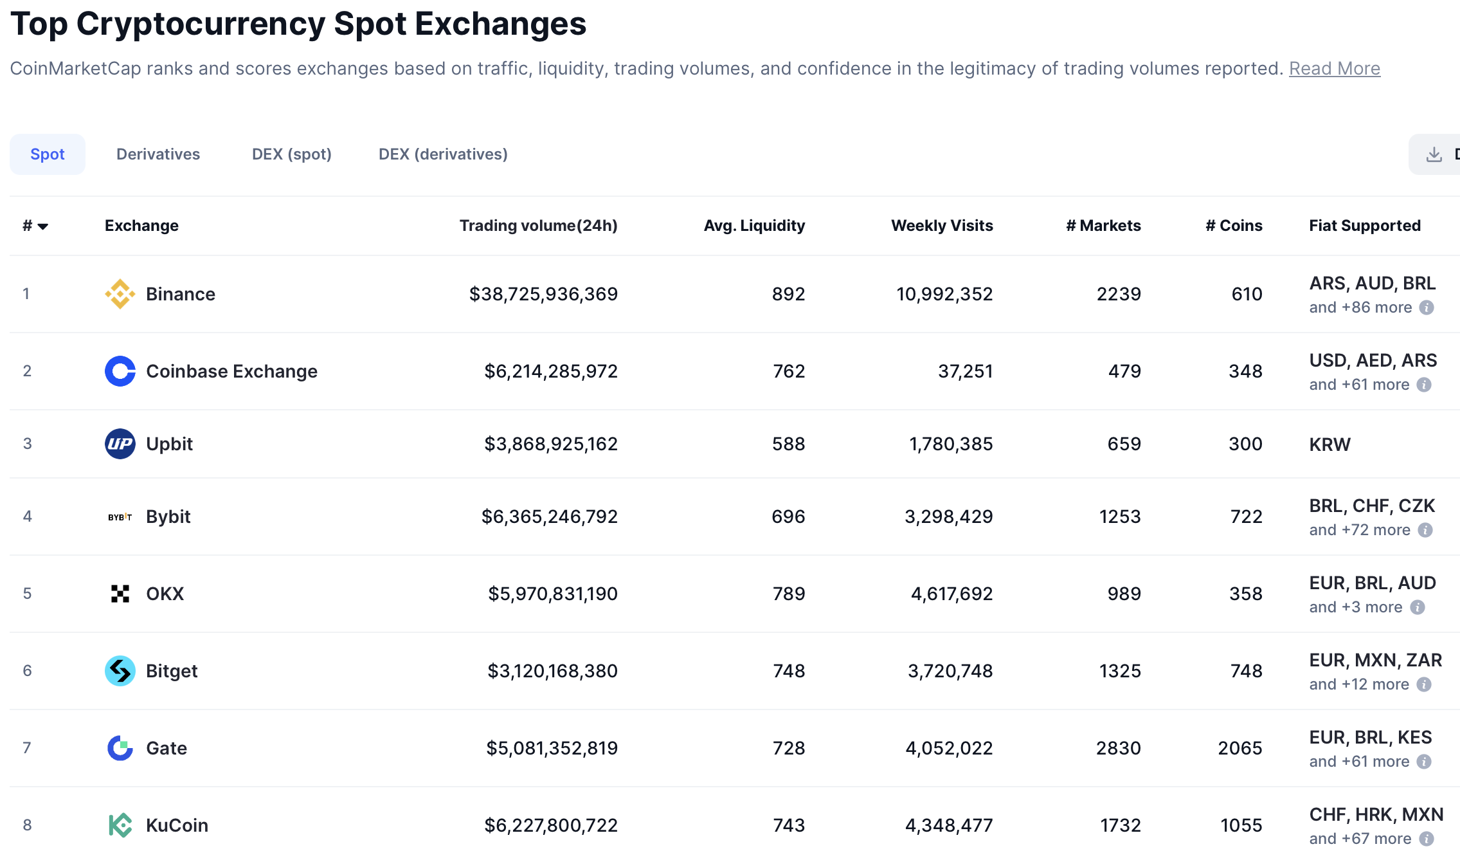Click the download/export icon in the top right

point(1434,154)
